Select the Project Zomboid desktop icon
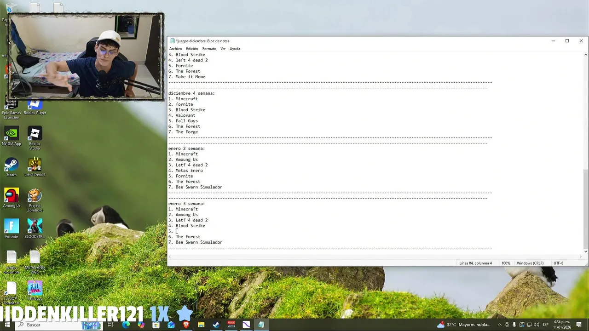The height and width of the screenshot is (331, 589). [35, 200]
